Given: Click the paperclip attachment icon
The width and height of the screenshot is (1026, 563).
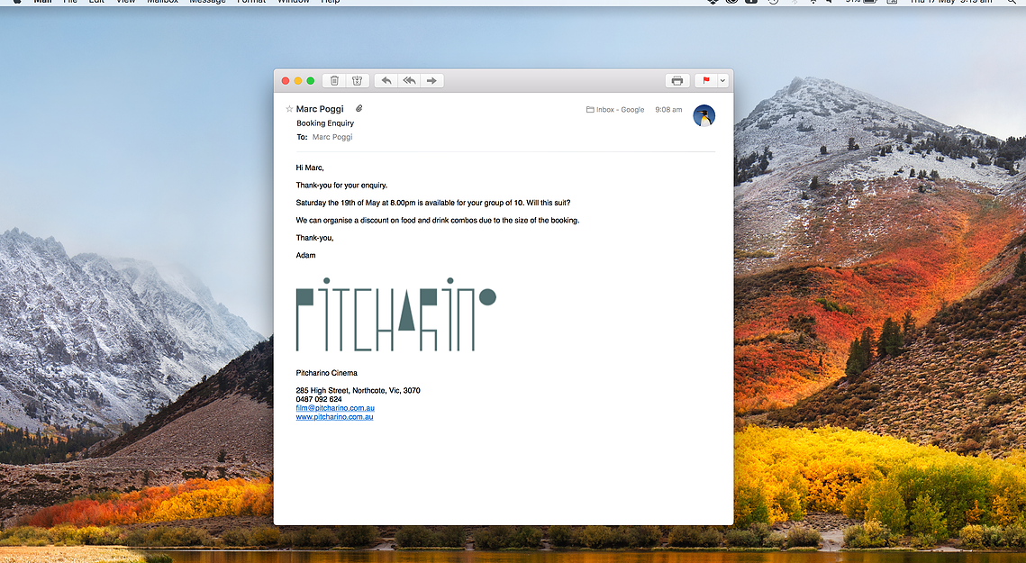Looking at the screenshot, I should 359,109.
